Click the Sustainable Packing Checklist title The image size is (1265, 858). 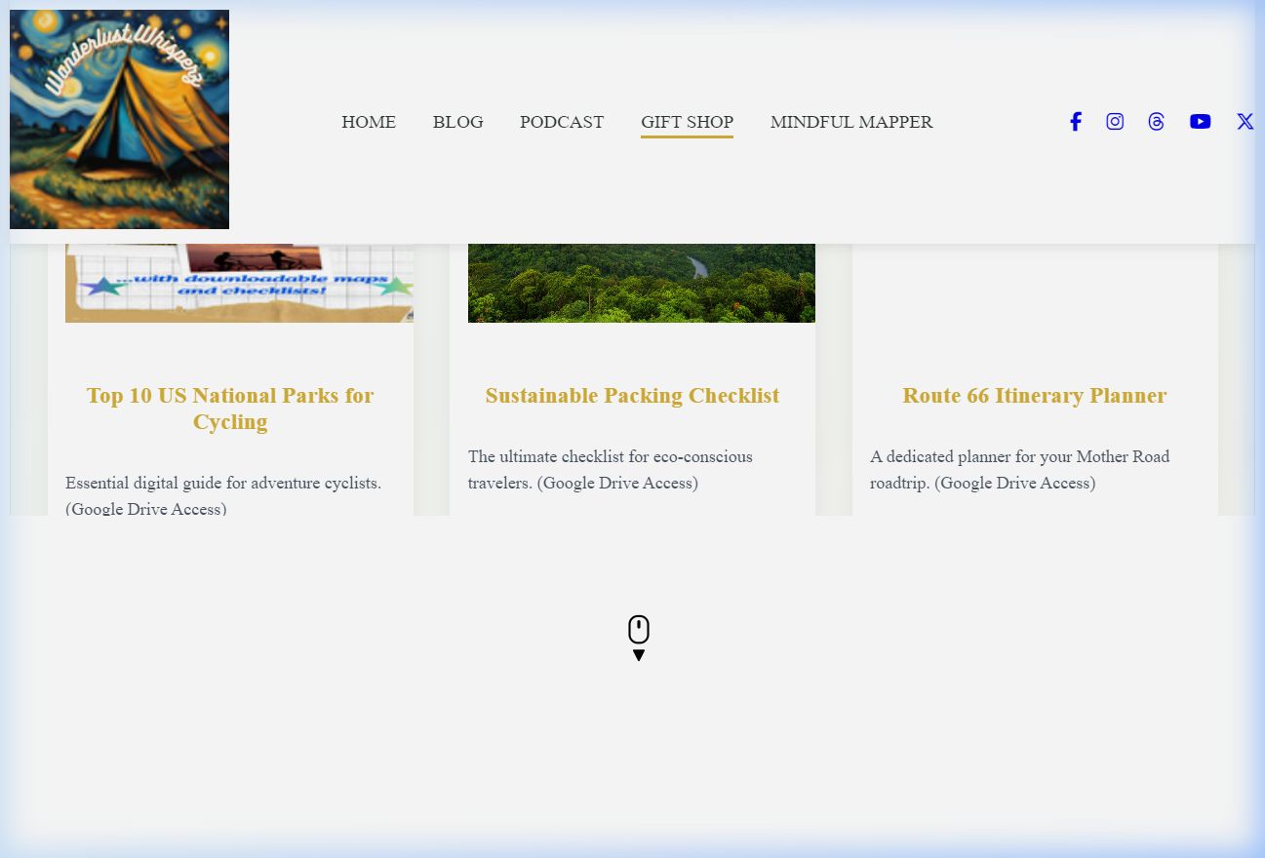[632, 396]
